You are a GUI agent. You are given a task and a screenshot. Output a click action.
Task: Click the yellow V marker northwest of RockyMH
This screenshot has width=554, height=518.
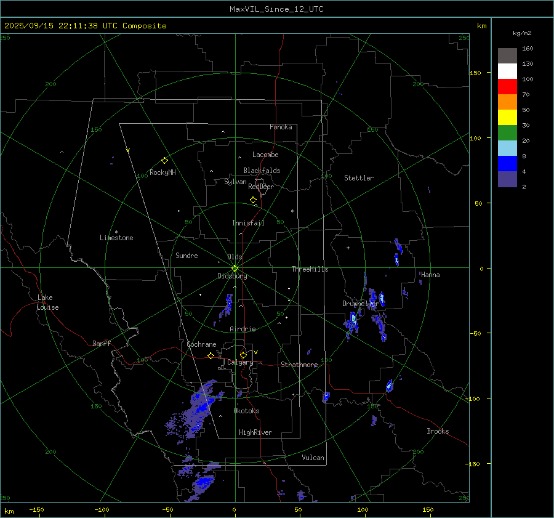[x=128, y=150]
